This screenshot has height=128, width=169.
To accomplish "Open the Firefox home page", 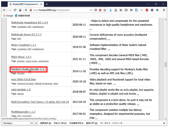I will (20, 10).
